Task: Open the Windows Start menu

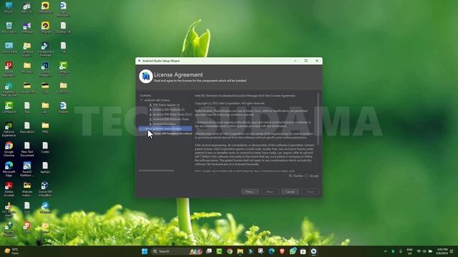Action: (145, 251)
